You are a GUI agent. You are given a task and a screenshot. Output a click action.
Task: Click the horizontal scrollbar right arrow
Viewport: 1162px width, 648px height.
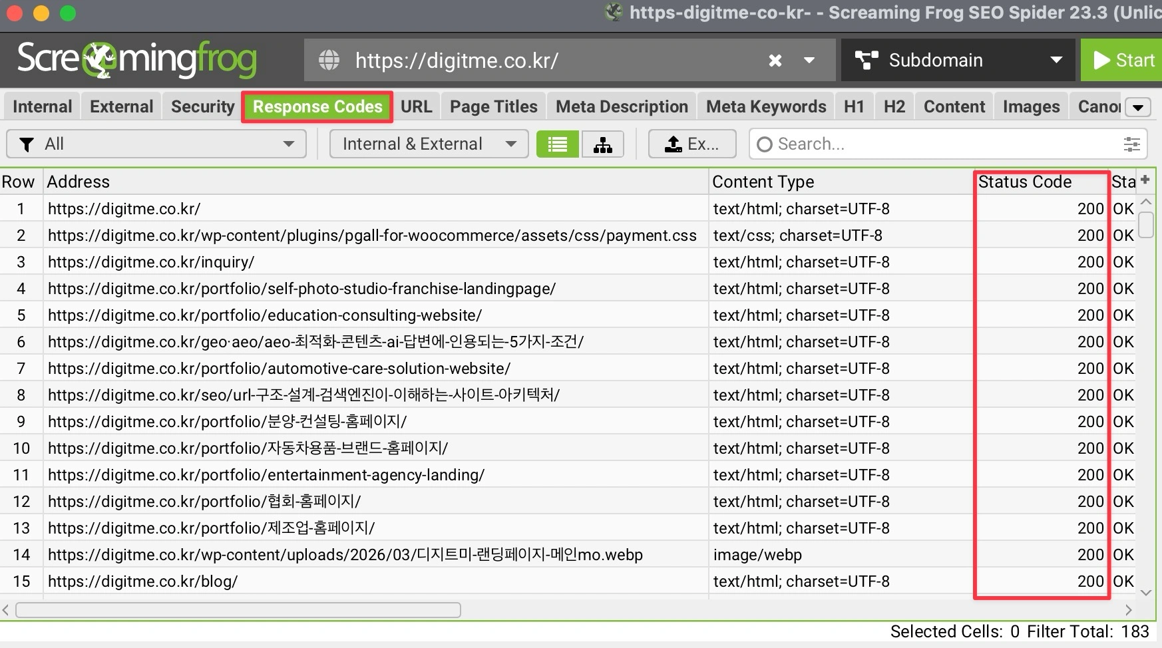(1128, 610)
